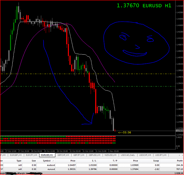
Task: Click the green 1.37670 EURUSD H1 chart label
Action: tap(144, 6)
